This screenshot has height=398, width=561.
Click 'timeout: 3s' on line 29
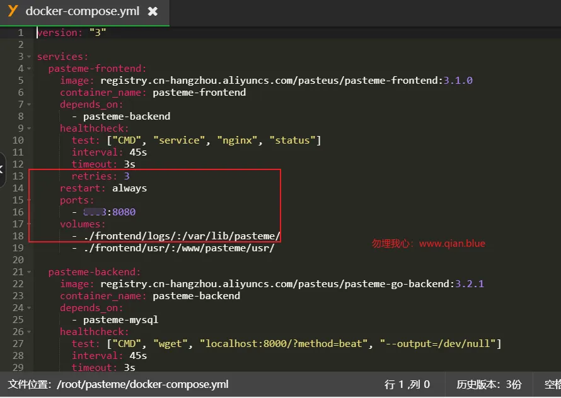pyautogui.click(x=103, y=368)
